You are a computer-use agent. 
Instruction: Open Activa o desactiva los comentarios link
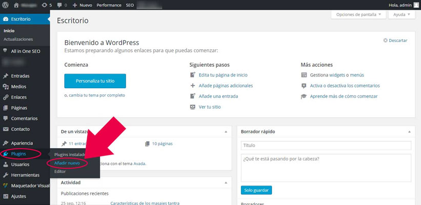(x=345, y=86)
